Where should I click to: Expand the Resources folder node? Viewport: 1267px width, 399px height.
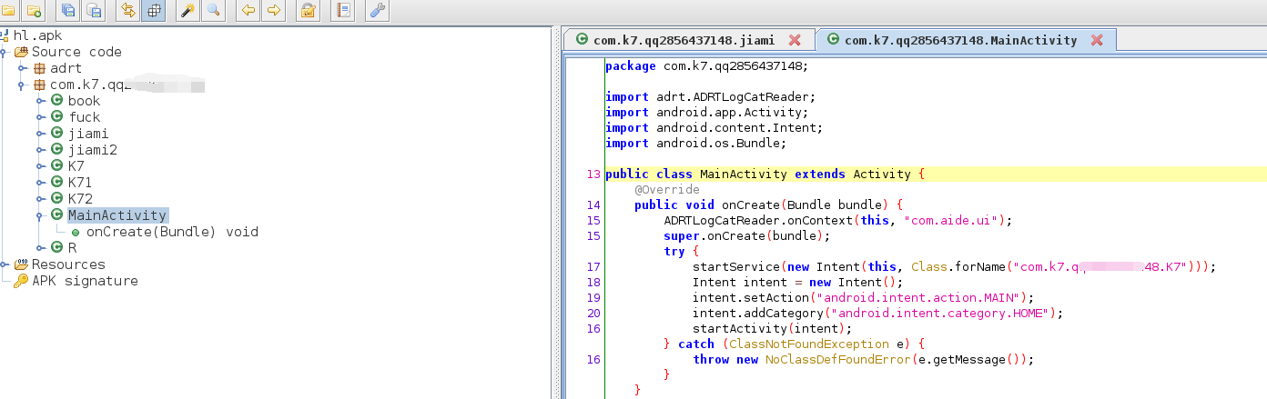pyautogui.click(x=5, y=264)
